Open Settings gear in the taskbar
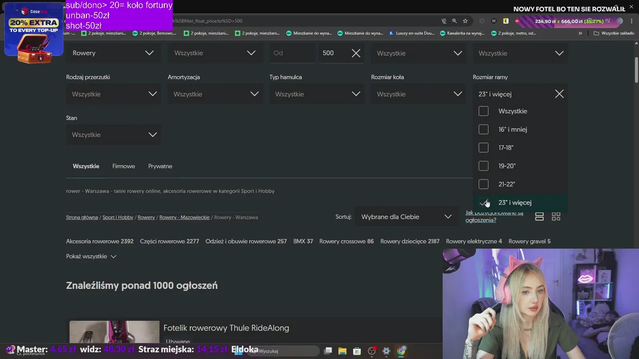This screenshot has width=639, height=359. [x=386, y=351]
